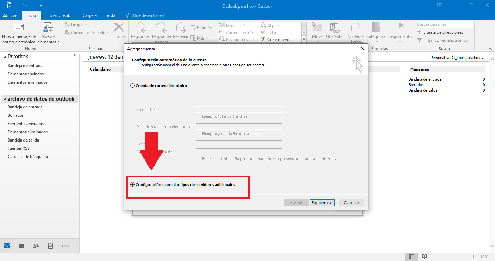Click the Undo arrow in title bar
The height and width of the screenshot is (261, 495).
pyautogui.click(x=25, y=5)
